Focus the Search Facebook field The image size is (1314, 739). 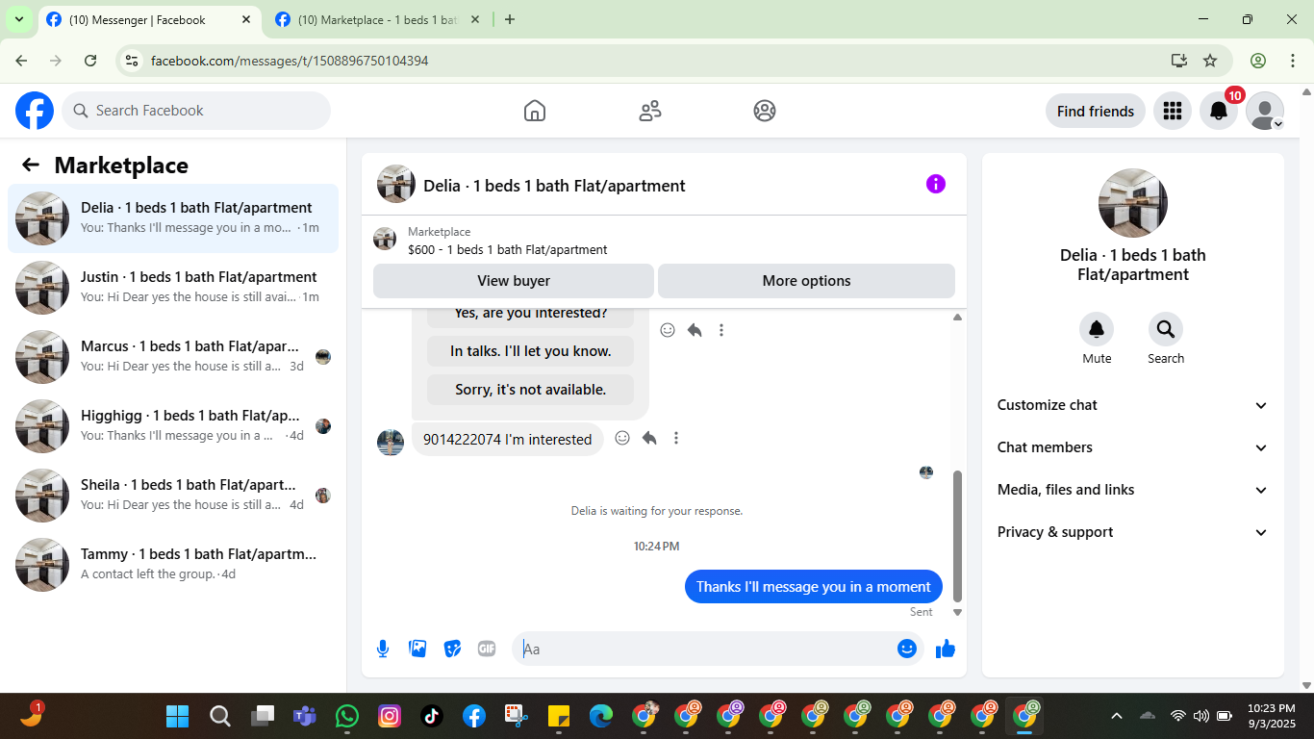pos(196,111)
